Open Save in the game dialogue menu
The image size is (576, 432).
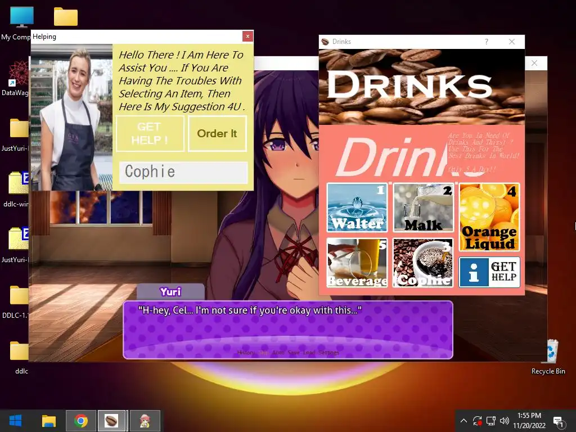coord(293,353)
